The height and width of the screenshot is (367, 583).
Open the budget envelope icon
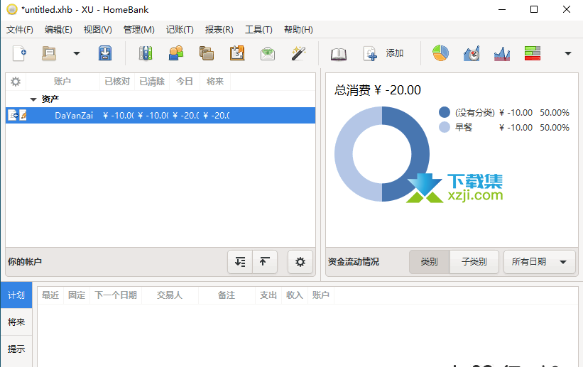click(x=267, y=54)
